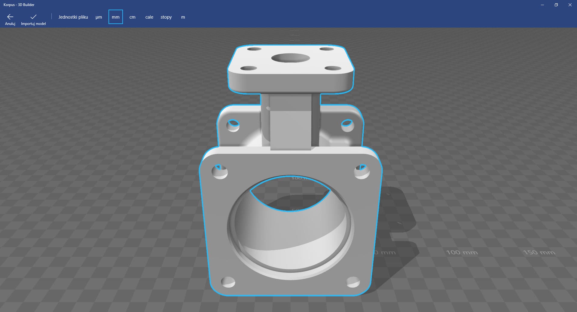Click the front flange's bottom-right bolt hole
The height and width of the screenshot is (312, 577).
tap(353, 282)
